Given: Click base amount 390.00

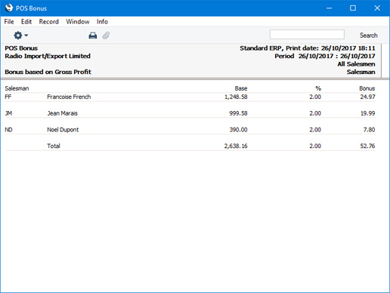Looking at the screenshot, I should click(238, 130).
